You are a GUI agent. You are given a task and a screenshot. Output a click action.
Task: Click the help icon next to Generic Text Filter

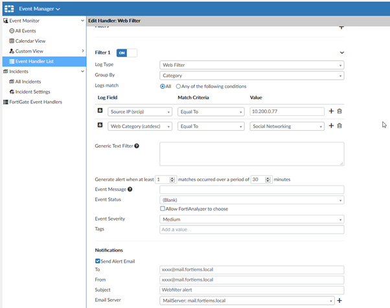137,146
